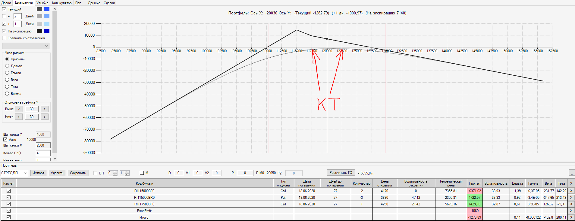The width and height of the screenshot is (575, 221).
Task: Open the Улыбка tab
Action: pos(42,3)
